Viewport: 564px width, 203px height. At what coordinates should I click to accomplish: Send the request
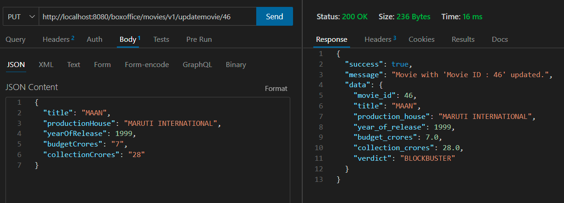tap(275, 17)
